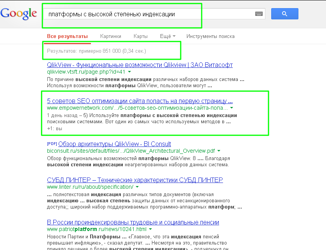Open the СУБД ЛИНТЕР Технические характеристики link
326x250 pixels.
tap(135, 180)
